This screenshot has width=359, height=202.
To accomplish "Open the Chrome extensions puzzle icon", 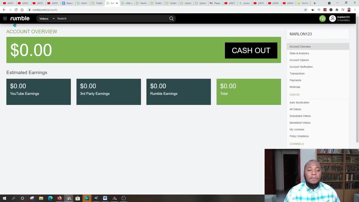I will pyautogui.click(x=337, y=10).
